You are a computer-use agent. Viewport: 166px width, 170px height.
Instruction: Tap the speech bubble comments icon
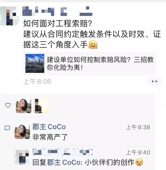tap(7, 128)
